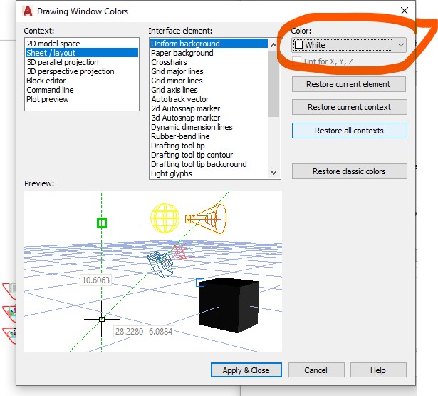The width and height of the screenshot is (438, 396).
Task: Click the list scroll-up arrow
Action: (273, 45)
